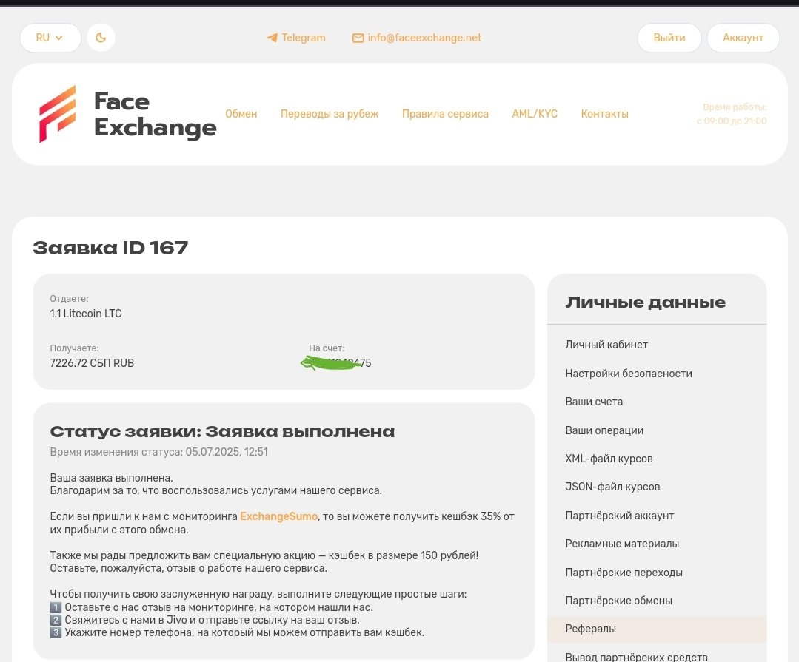This screenshot has height=662, width=799.
Task: Click the Face Exchange logo icon
Action: point(58,114)
